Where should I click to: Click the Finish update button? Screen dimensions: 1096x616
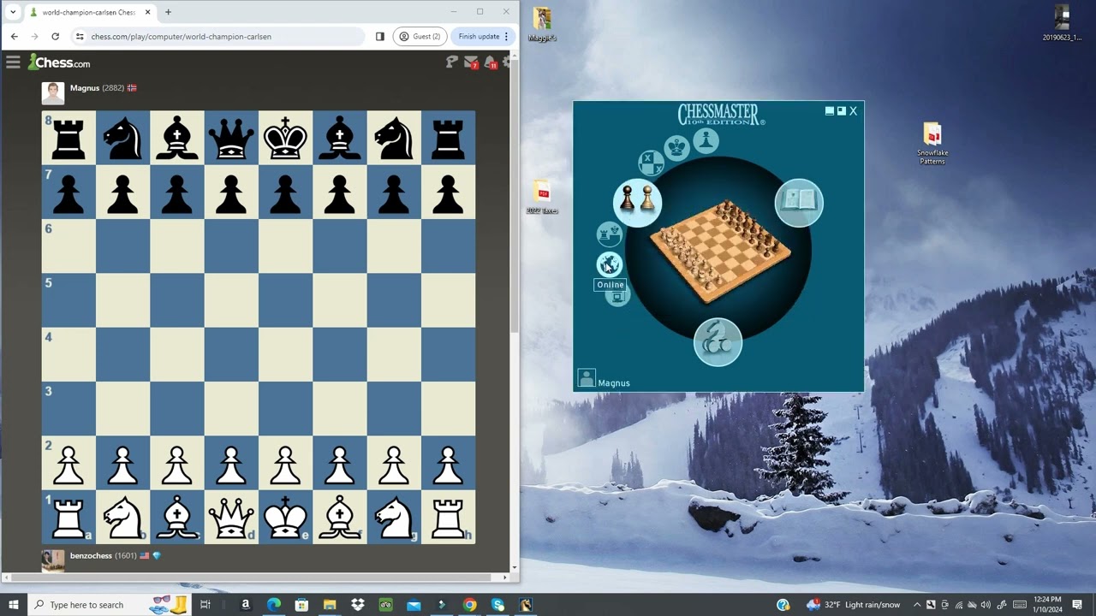[484, 37]
